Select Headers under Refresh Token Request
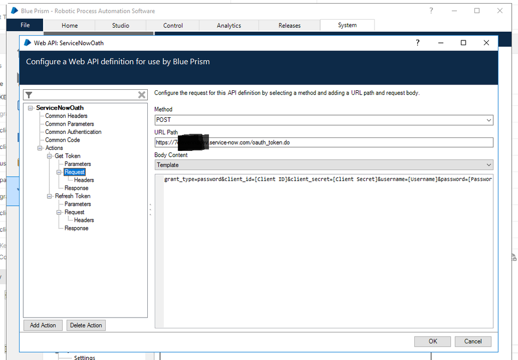 click(x=84, y=220)
